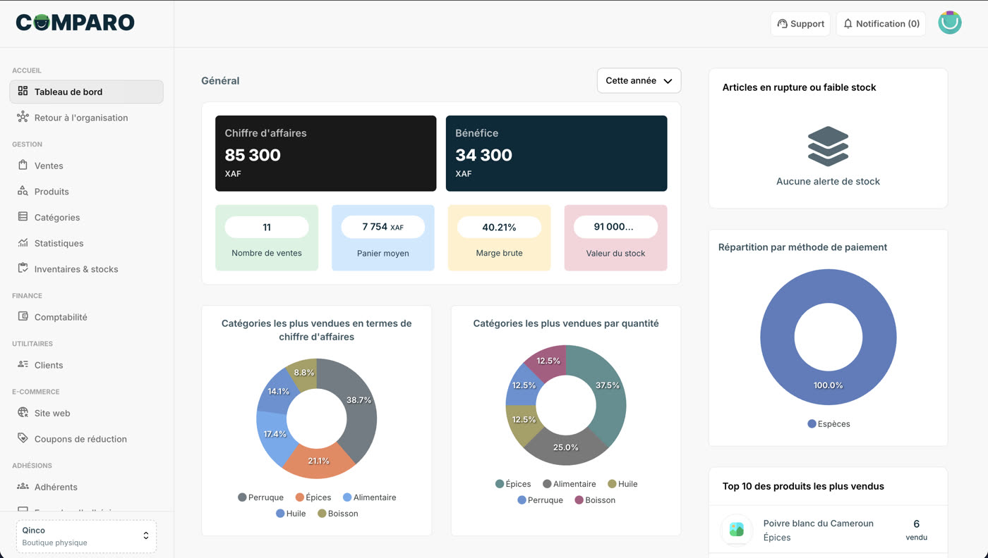Click Aucune alerte de stock text
988x558 pixels.
coord(828,181)
